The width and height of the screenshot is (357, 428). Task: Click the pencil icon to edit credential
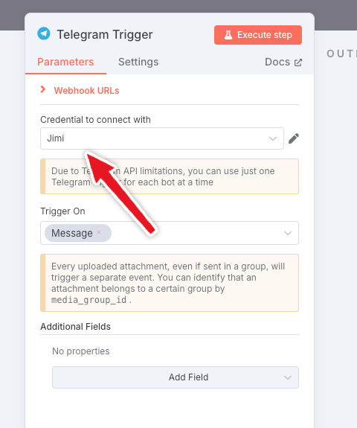(294, 138)
